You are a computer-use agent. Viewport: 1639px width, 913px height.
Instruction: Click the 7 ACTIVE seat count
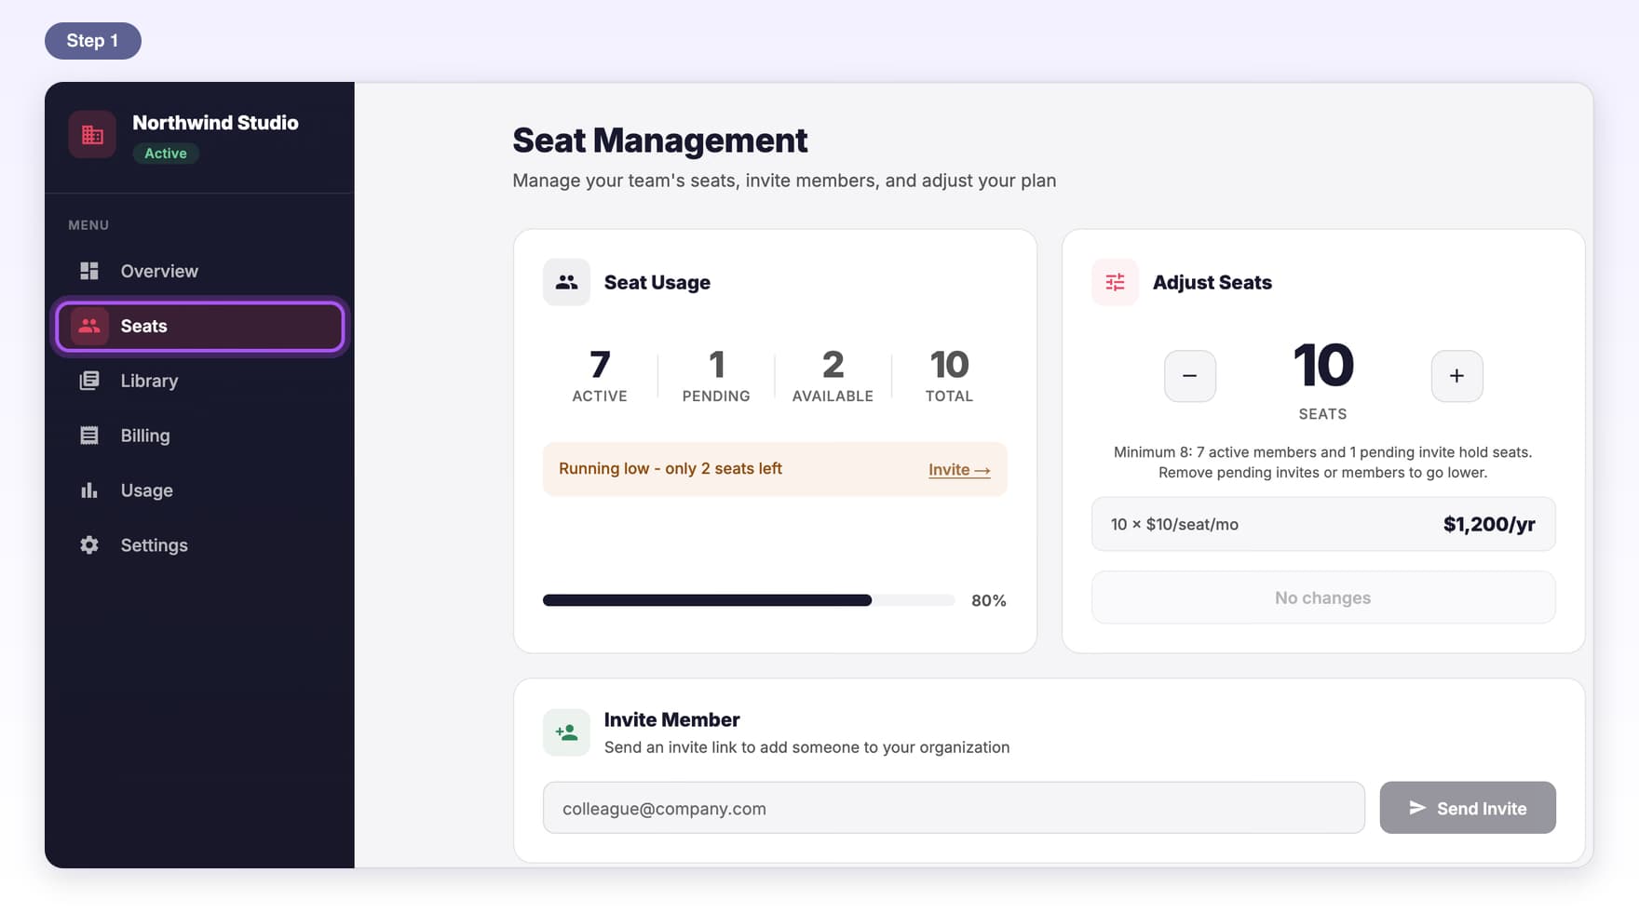[600, 376]
